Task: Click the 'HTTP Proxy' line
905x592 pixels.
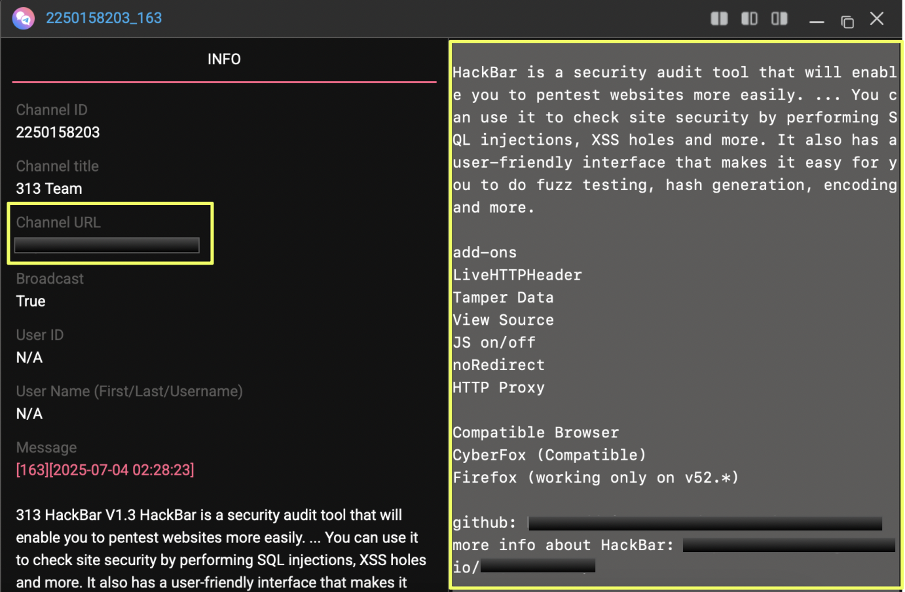Action: (499, 388)
